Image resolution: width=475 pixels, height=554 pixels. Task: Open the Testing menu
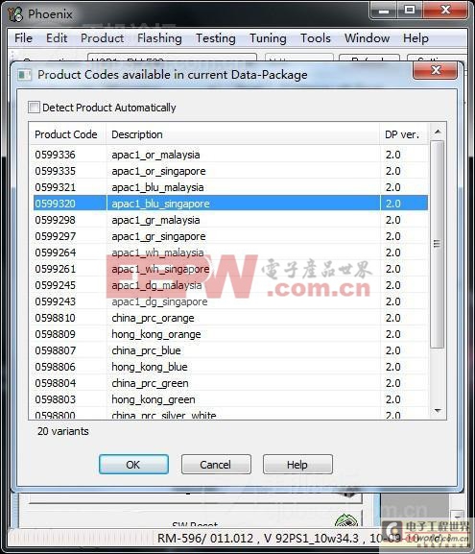tap(216, 38)
